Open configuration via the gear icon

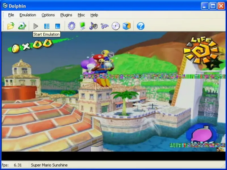(72, 26)
